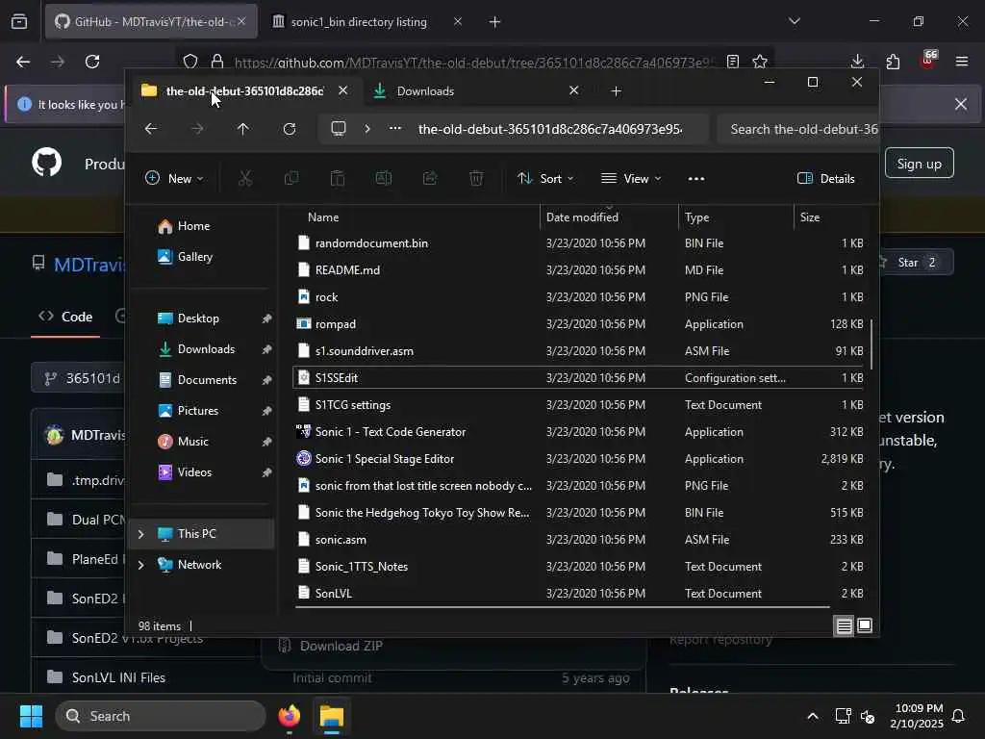Click the Rename icon in Explorer toolbar
Image resolution: width=985 pixels, height=739 pixels.
coord(384,178)
